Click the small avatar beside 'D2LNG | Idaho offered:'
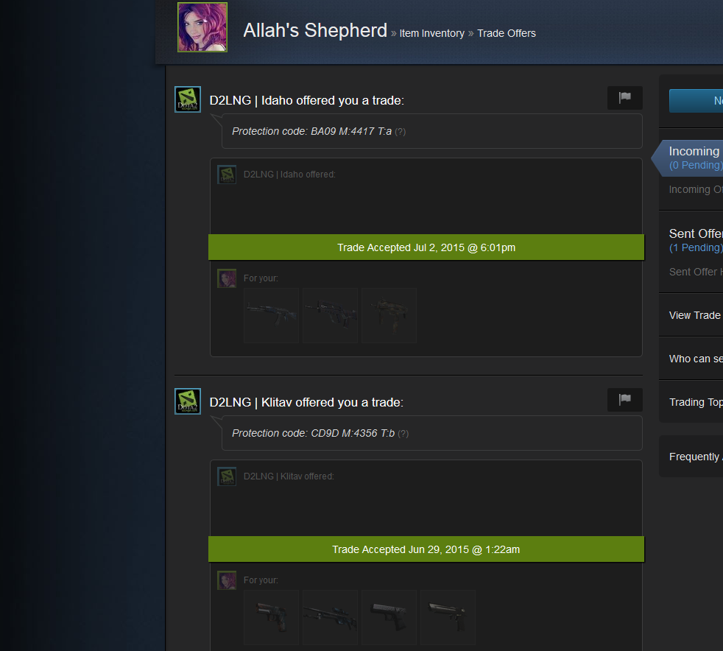723x651 pixels. click(227, 175)
